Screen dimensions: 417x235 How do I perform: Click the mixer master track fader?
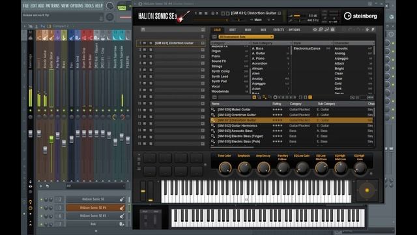31,134
